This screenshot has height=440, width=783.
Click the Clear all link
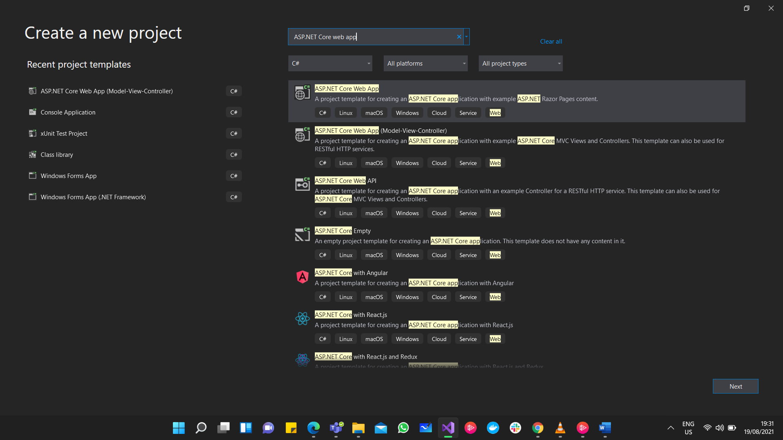(551, 42)
